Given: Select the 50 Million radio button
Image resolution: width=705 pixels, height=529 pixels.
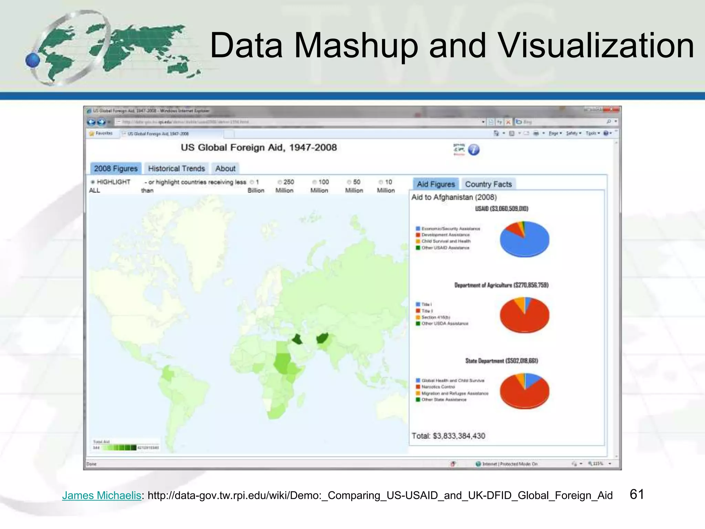Looking at the screenshot, I should [349, 182].
